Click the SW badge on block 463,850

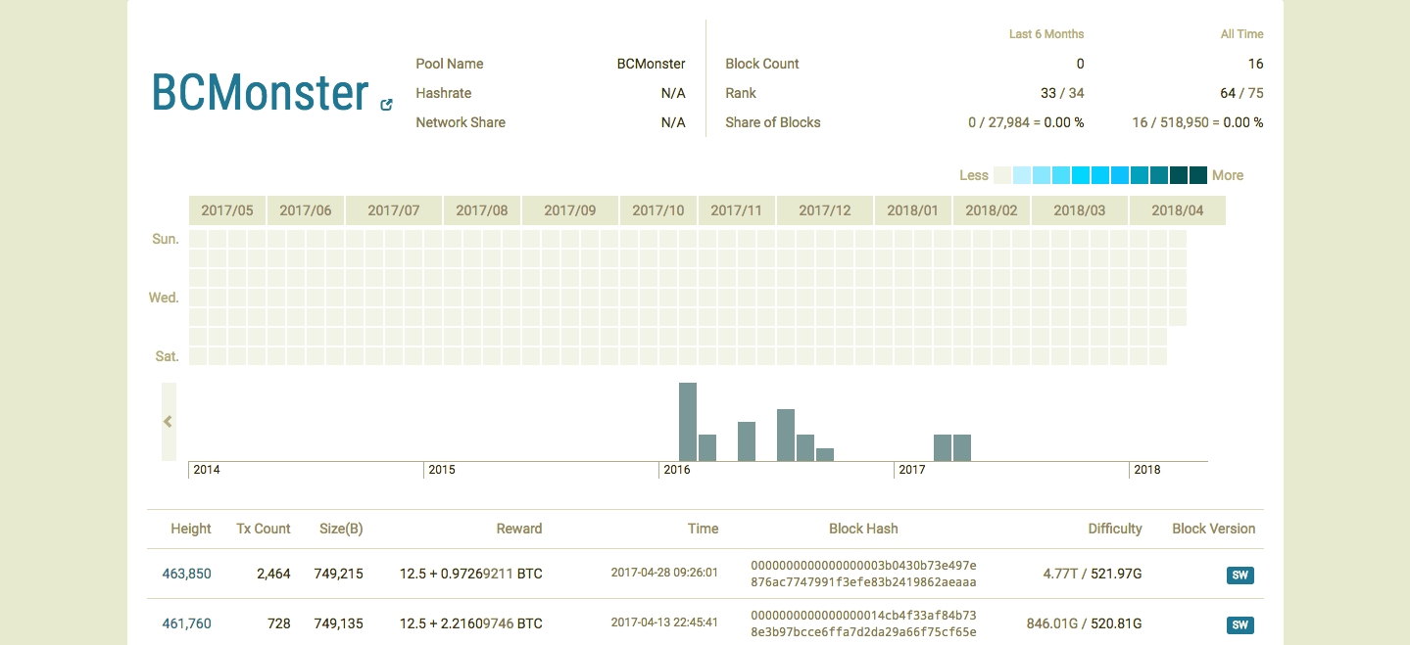click(1240, 576)
